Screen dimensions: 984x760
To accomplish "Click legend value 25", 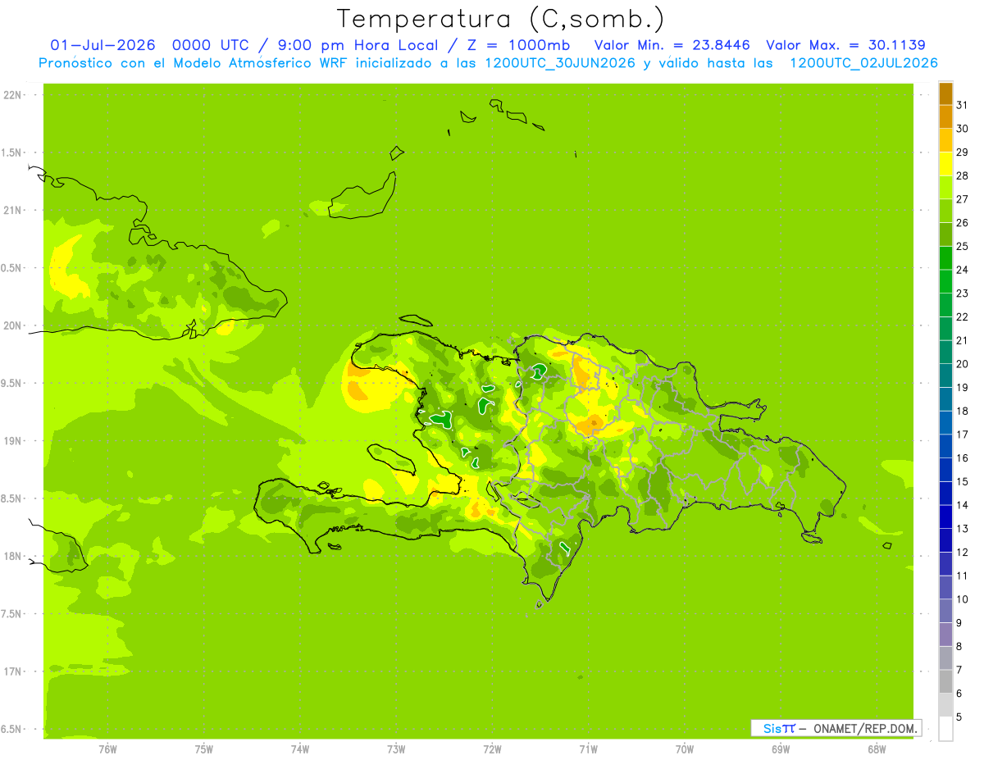I will coord(962,246).
